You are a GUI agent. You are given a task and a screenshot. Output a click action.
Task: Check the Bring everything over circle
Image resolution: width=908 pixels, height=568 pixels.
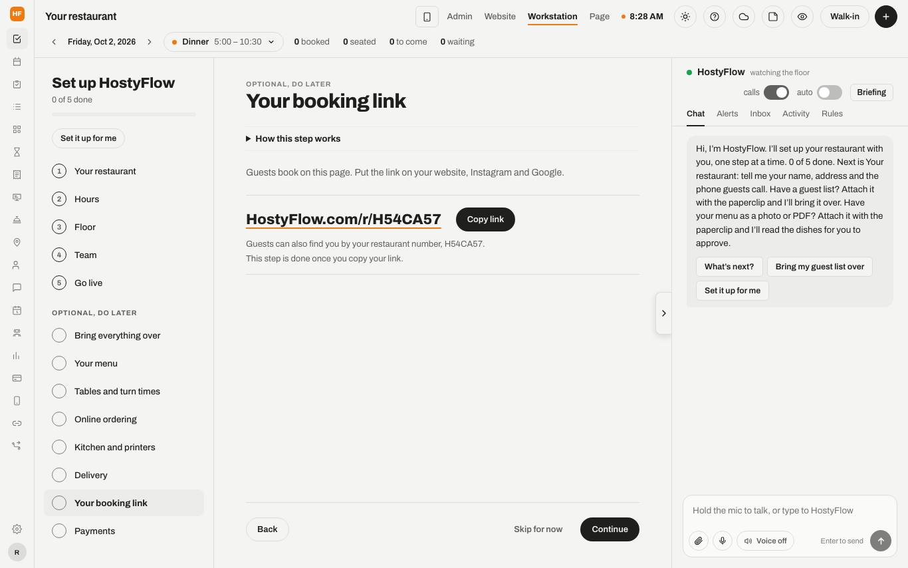coord(59,335)
